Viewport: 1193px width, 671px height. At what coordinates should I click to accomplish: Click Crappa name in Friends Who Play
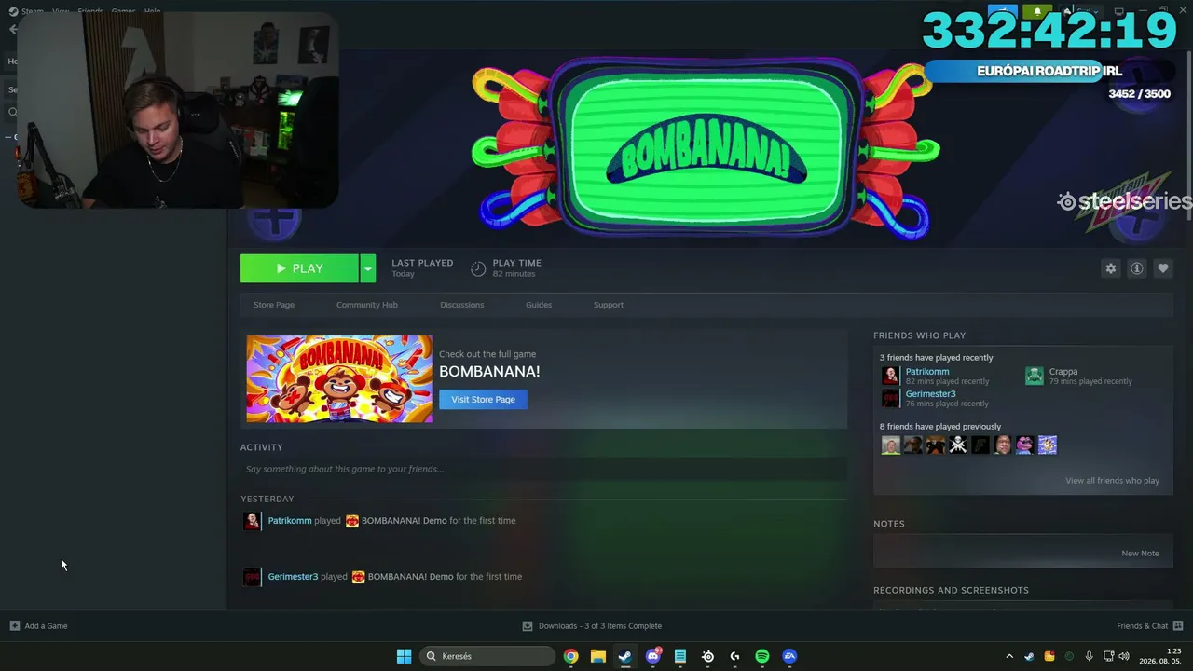tap(1063, 372)
